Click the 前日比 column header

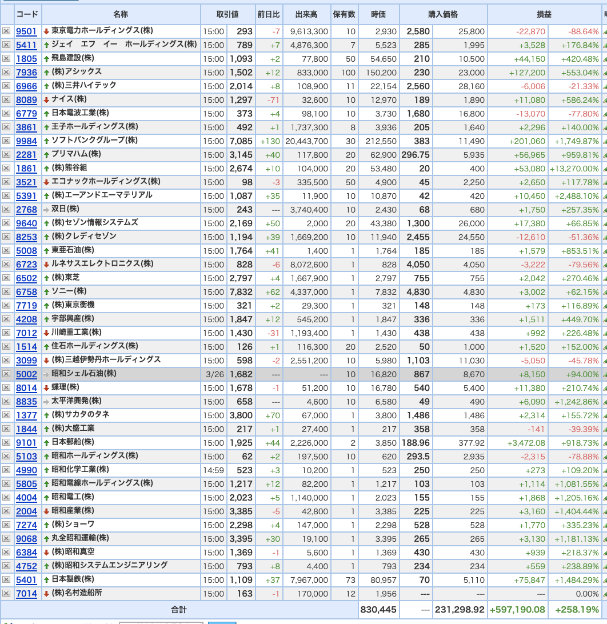269,14
